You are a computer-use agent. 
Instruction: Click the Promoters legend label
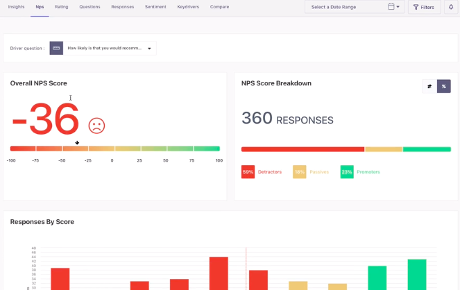click(x=368, y=172)
